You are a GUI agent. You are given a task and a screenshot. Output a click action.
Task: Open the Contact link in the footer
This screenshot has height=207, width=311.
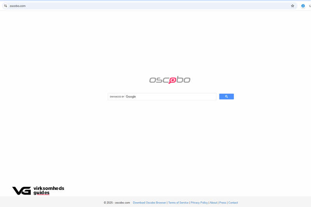(x=233, y=203)
